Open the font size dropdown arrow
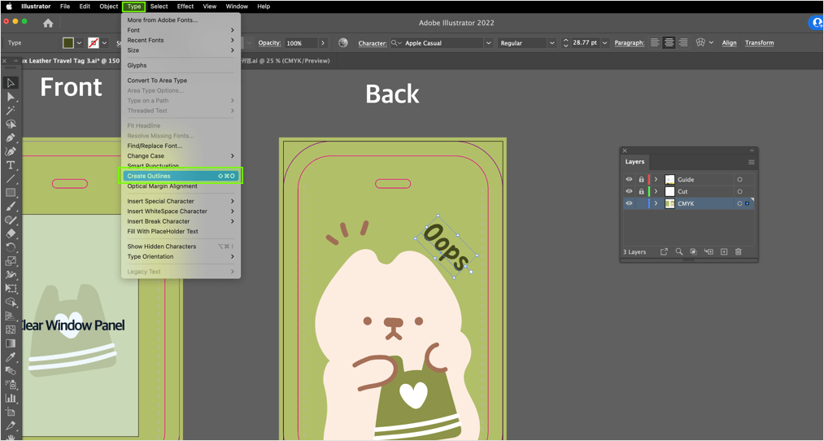This screenshot has height=441, width=824. 605,43
